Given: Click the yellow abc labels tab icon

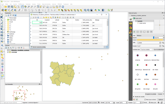Looking at the screenshot, I should pos(131,24).
